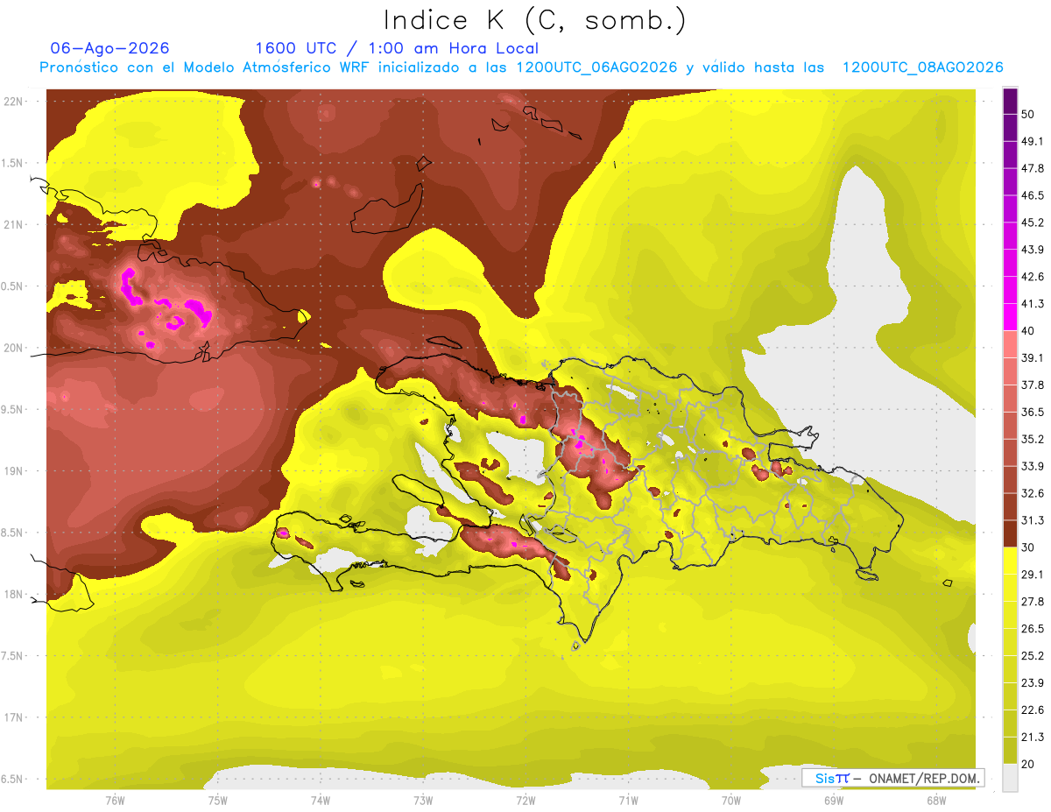
Task: Click legend value "33.9"
Action: [1033, 466]
